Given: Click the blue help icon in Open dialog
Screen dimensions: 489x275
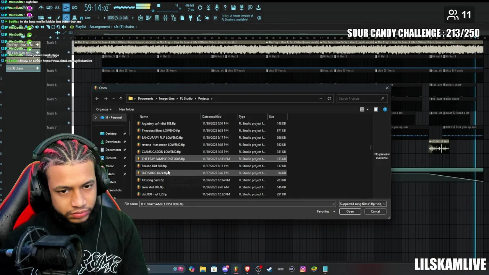Looking at the screenshot, I should pyautogui.click(x=385, y=110).
